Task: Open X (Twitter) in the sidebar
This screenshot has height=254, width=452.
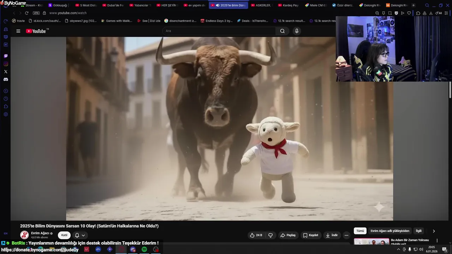Action: click(6, 72)
